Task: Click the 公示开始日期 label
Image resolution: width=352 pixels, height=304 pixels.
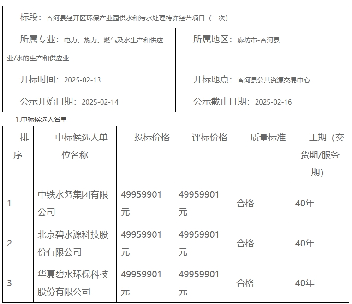Action: tap(48, 101)
